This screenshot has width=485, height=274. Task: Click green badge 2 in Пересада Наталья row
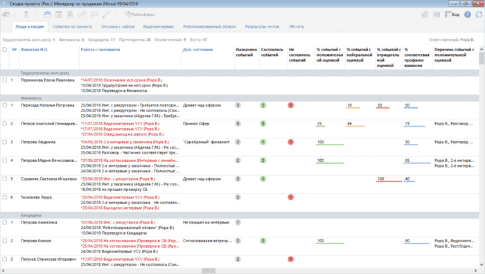pyautogui.click(x=263, y=105)
